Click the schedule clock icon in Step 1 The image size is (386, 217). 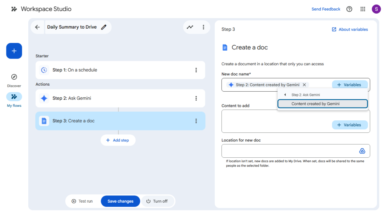point(44,70)
